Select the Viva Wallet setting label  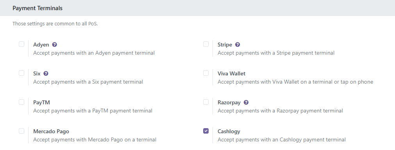tap(232, 73)
